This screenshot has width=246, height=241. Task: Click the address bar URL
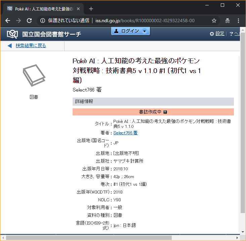[x=145, y=21]
